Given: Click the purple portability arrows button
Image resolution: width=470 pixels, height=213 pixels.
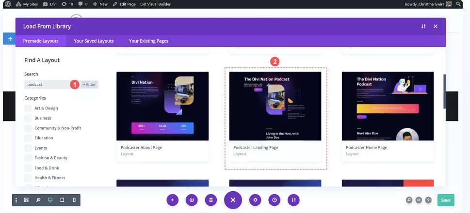Looking at the screenshot, I should tap(293, 200).
